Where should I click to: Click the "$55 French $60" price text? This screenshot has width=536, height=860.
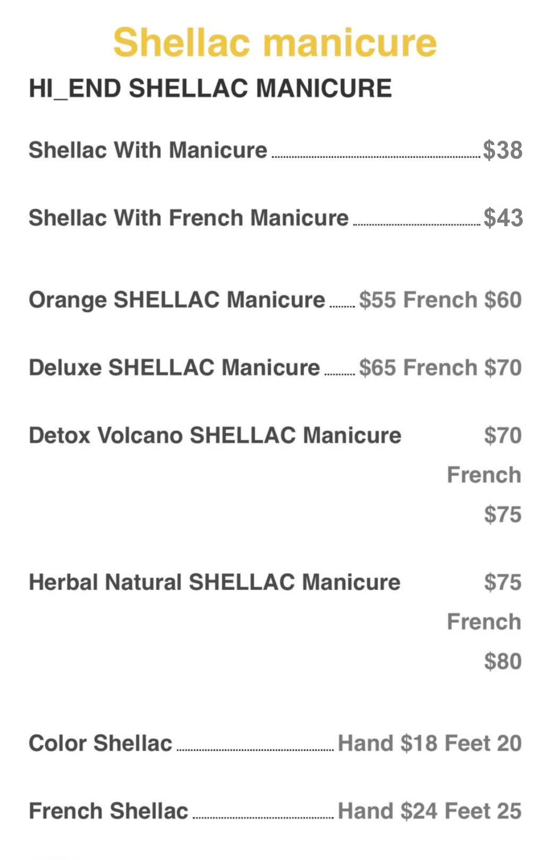(x=440, y=300)
